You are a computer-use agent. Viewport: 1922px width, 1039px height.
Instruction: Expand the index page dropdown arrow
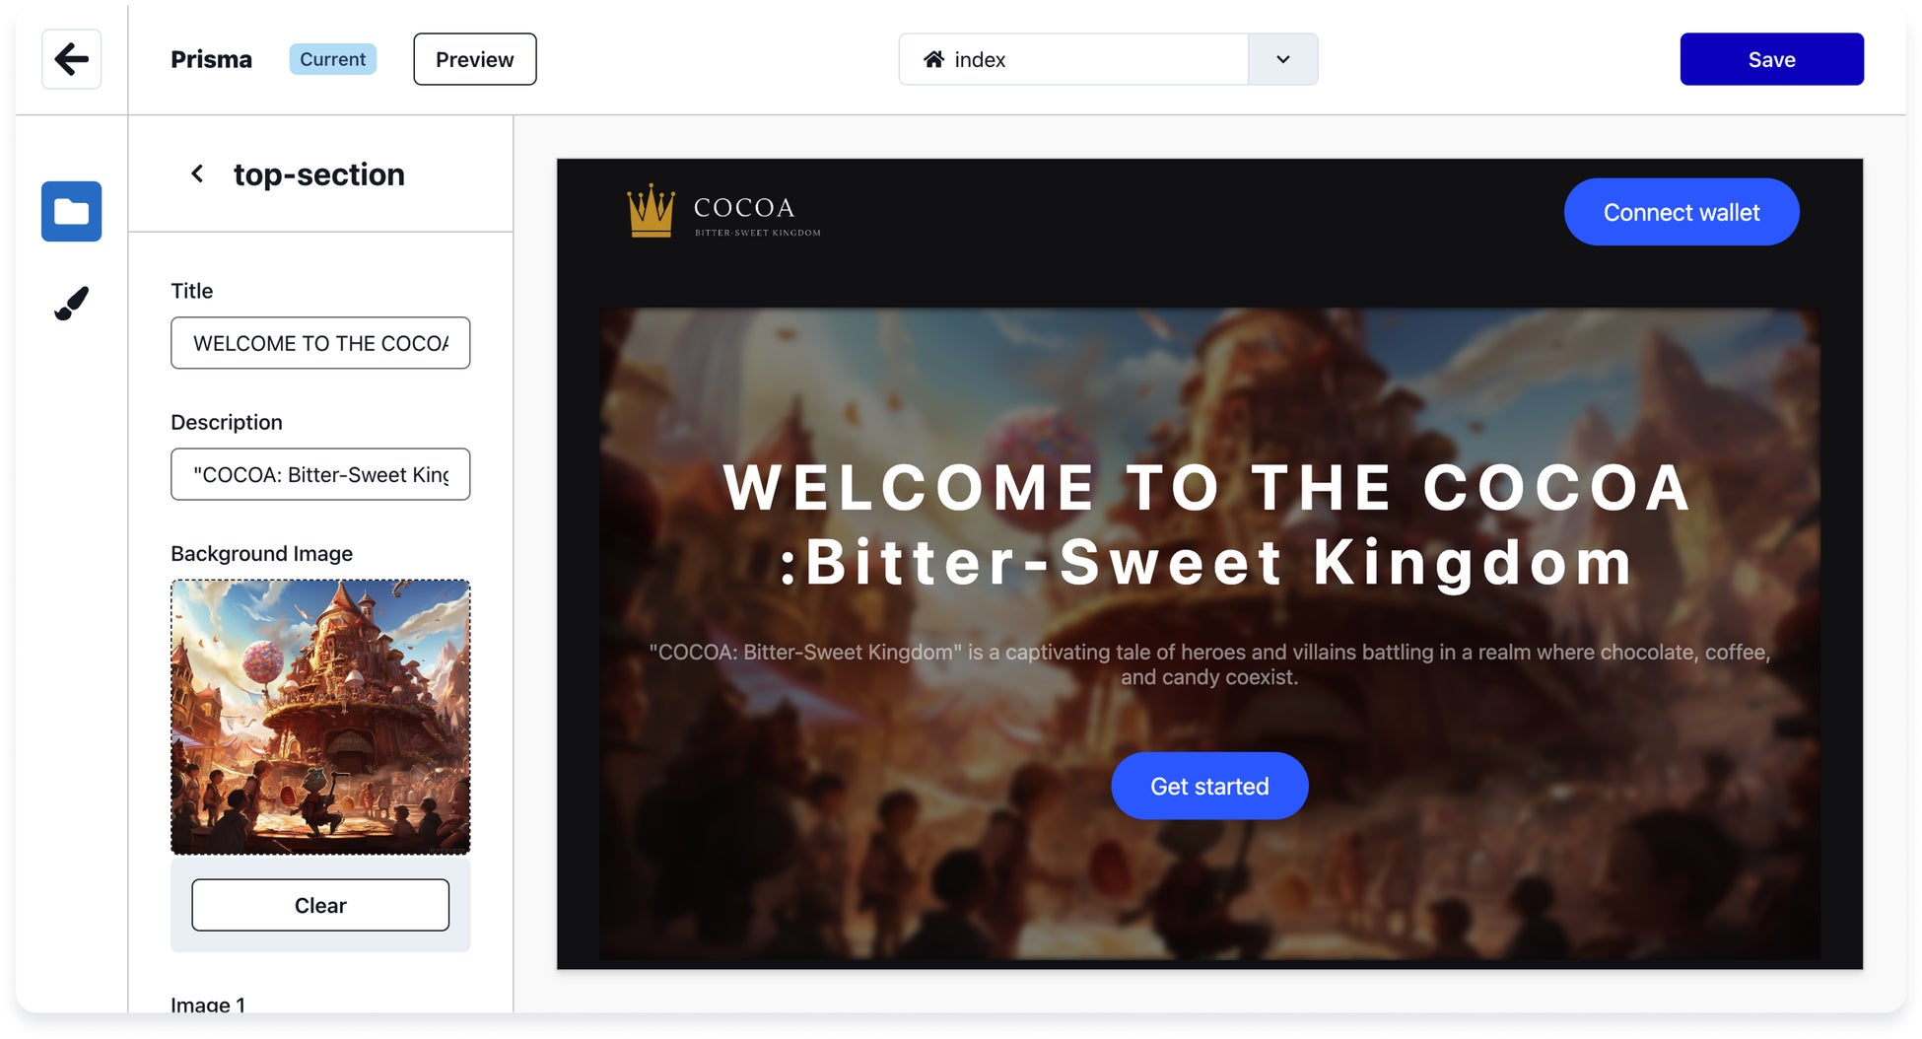point(1282,59)
